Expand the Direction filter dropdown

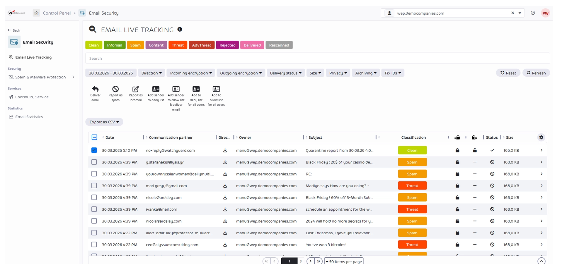point(151,73)
